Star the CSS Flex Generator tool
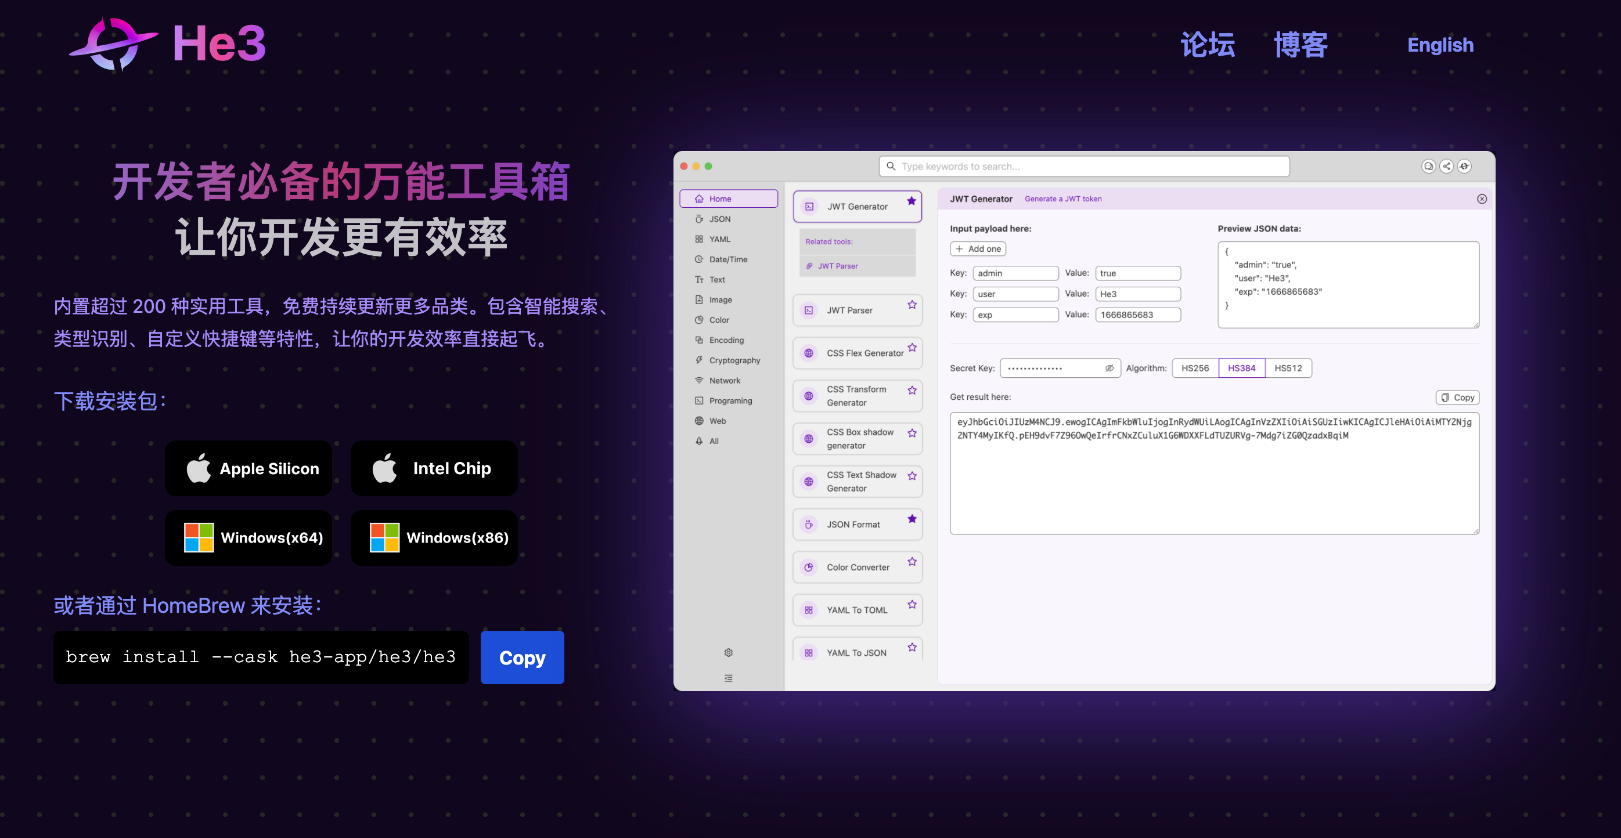This screenshot has width=1621, height=838. (x=912, y=346)
